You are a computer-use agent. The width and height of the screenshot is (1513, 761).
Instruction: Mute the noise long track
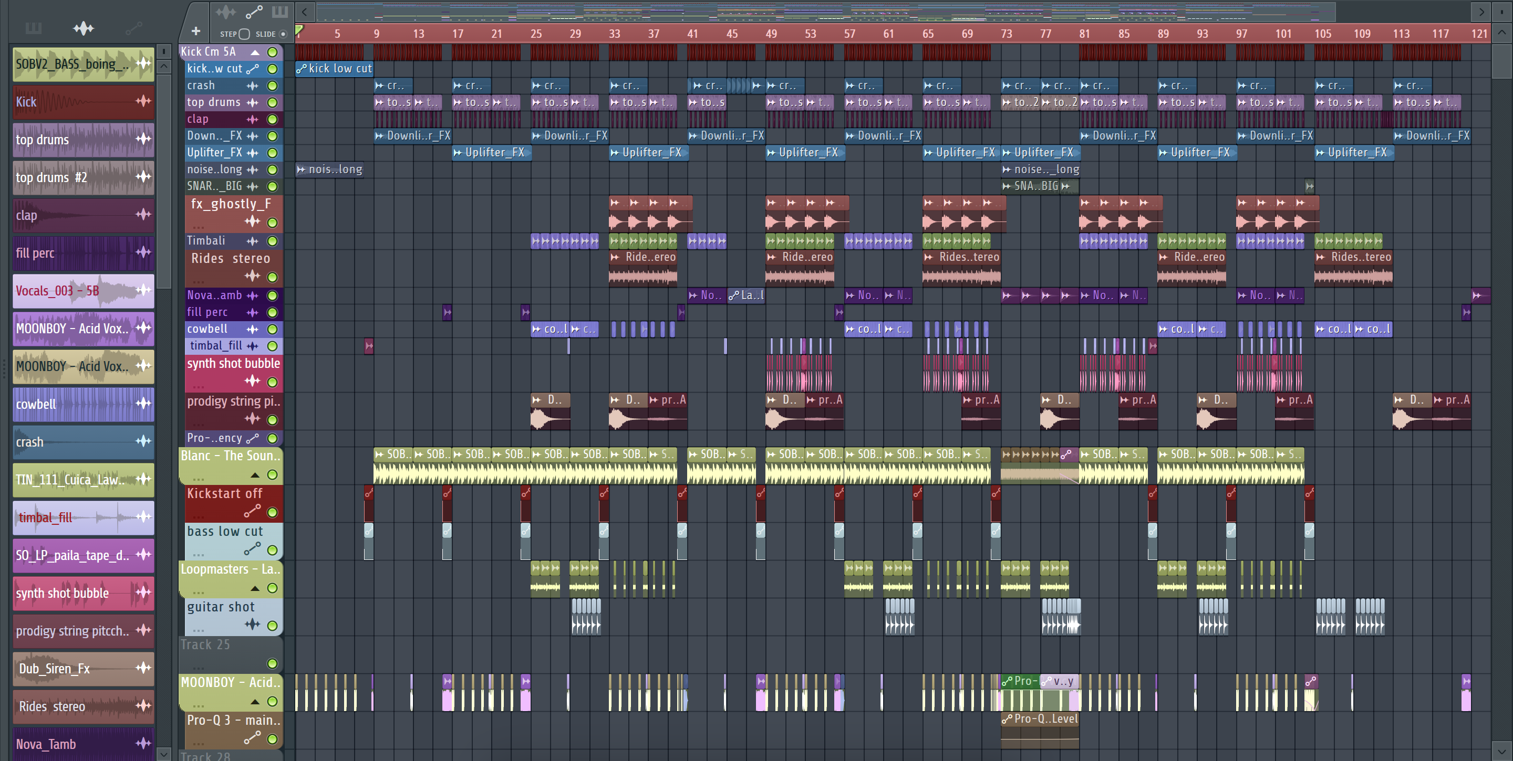[273, 170]
